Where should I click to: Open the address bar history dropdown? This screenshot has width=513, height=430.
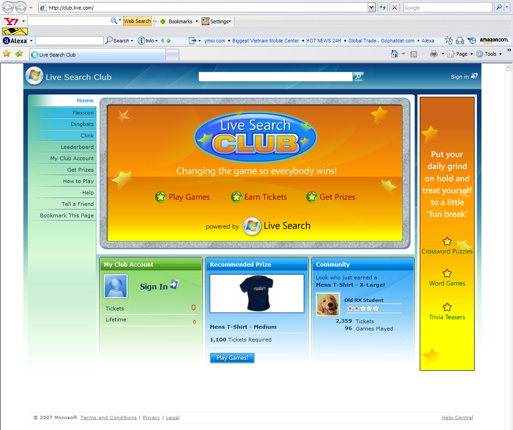[371, 7]
